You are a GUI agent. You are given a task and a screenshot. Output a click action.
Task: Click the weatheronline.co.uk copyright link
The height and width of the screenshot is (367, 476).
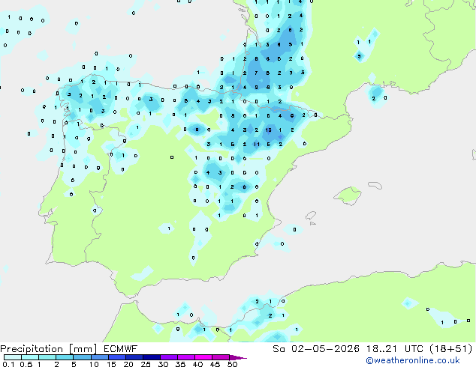413,360
